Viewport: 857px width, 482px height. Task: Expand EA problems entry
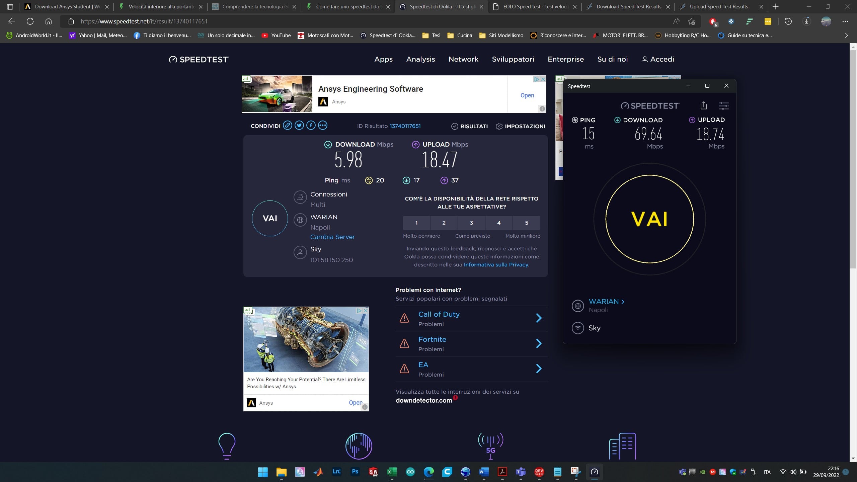(x=471, y=369)
